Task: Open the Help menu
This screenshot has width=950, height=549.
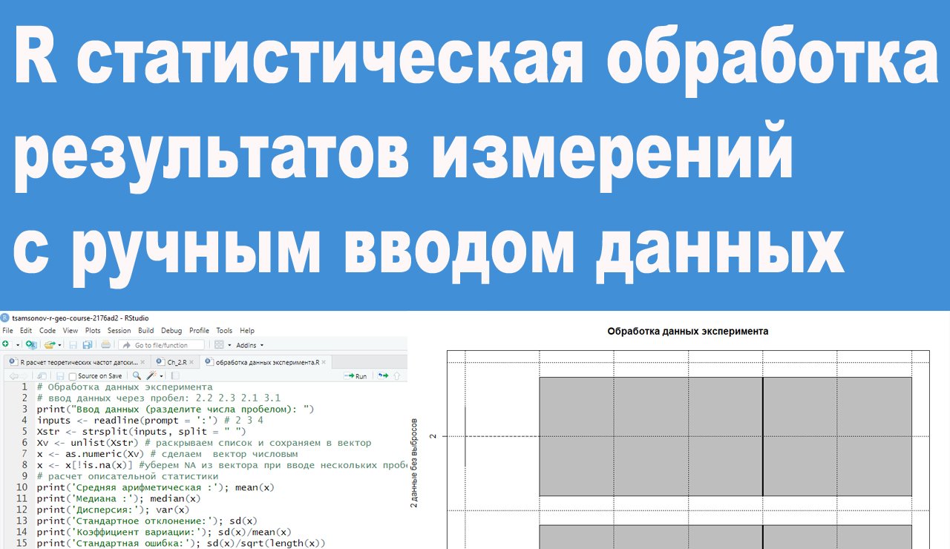Action: pos(247,331)
